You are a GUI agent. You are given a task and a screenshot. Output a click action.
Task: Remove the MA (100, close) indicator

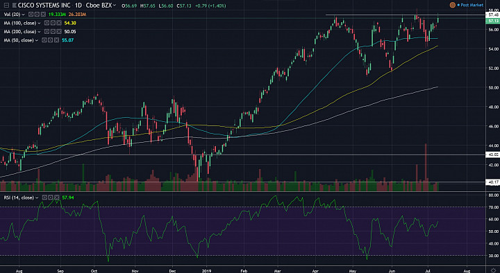pos(59,23)
